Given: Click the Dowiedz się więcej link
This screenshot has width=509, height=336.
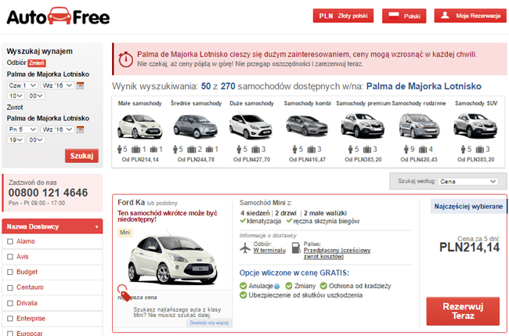Looking at the screenshot, I should [x=209, y=323].
